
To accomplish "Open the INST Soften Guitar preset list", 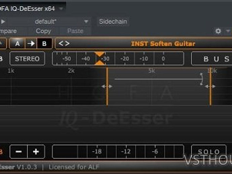I will [163, 44].
